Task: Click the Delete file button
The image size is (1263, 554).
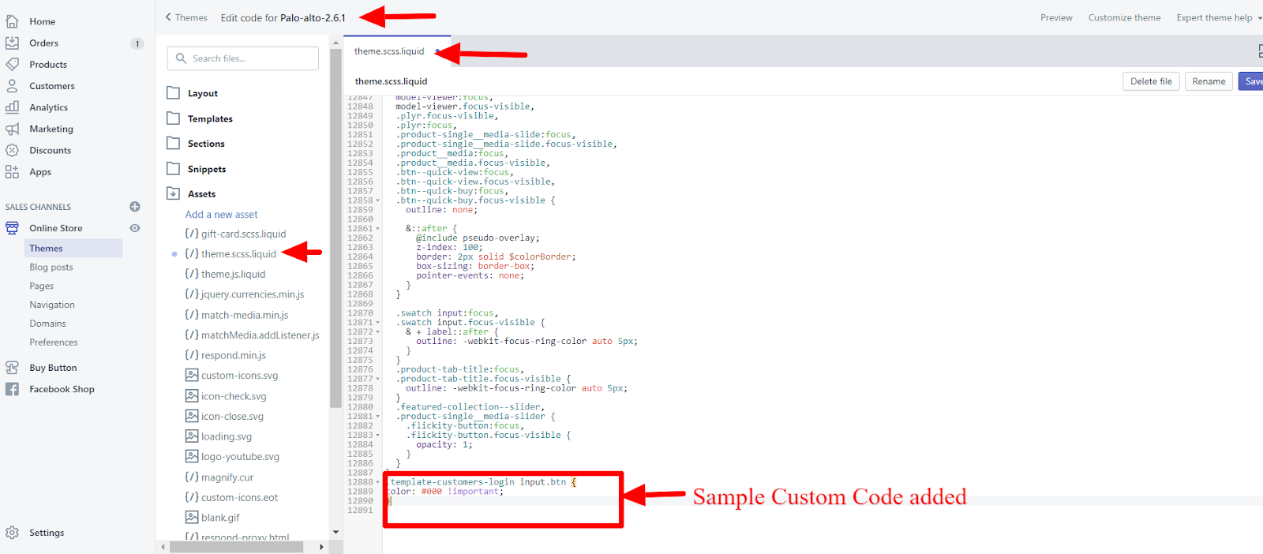Action: (1151, 81)
